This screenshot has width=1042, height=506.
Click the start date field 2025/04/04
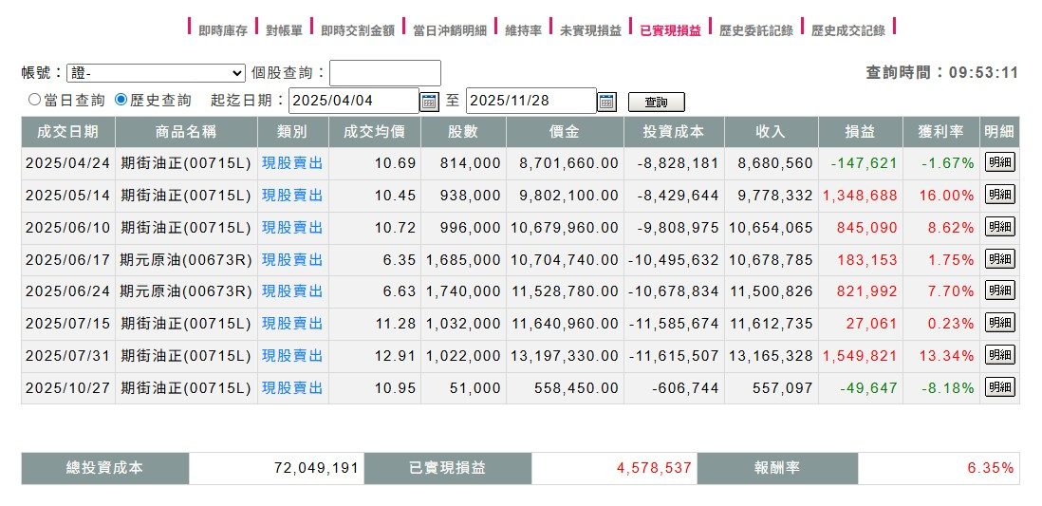[x=354, y=101]
